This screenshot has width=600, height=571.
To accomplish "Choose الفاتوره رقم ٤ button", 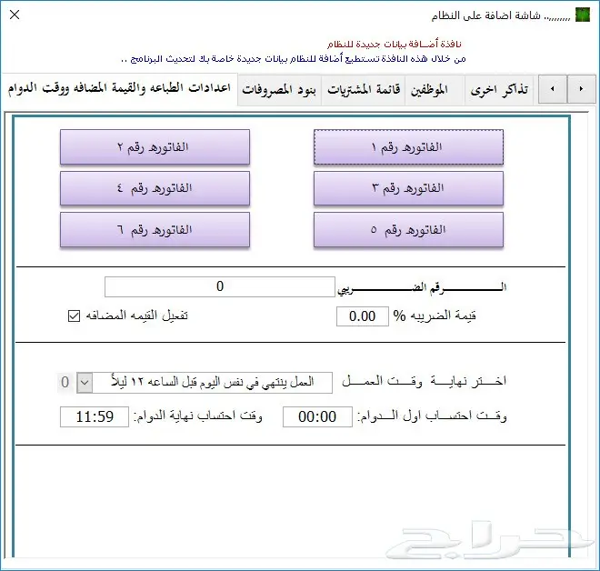I will [155, 188].
